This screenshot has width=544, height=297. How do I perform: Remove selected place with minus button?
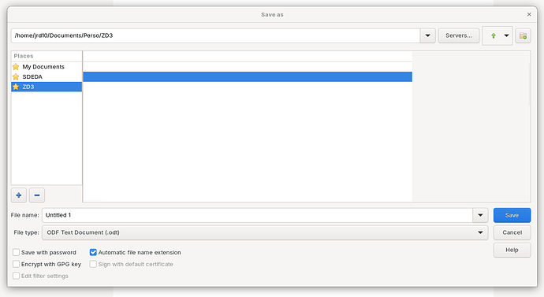37,195
